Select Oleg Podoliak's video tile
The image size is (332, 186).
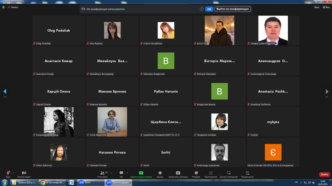pyautogui.click(x=59, y=30)
